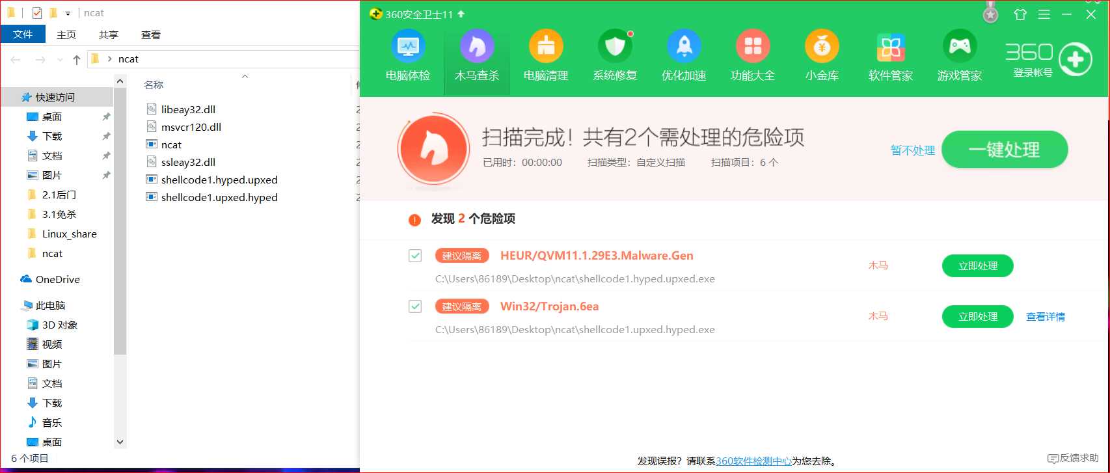
Task: Switch to the 查看 ribbon tab
Action: [x=151, y=34]
